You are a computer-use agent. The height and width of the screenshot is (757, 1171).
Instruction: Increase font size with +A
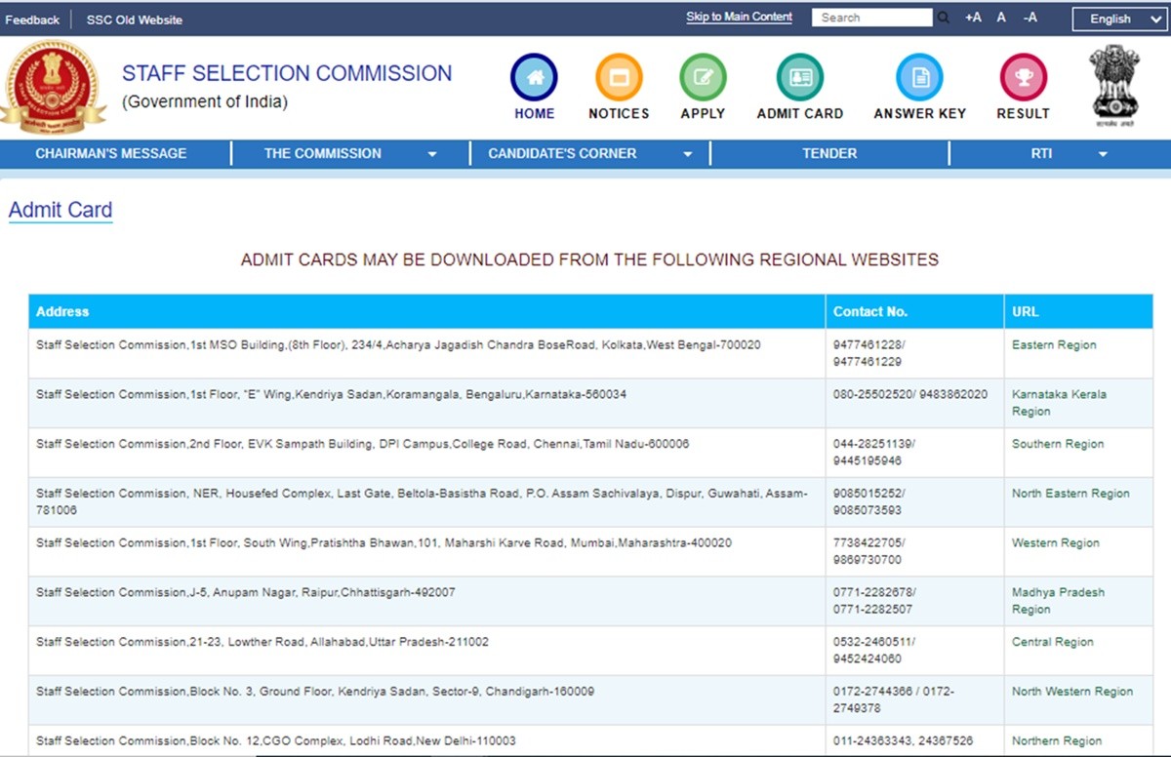[x=973, y=18]
